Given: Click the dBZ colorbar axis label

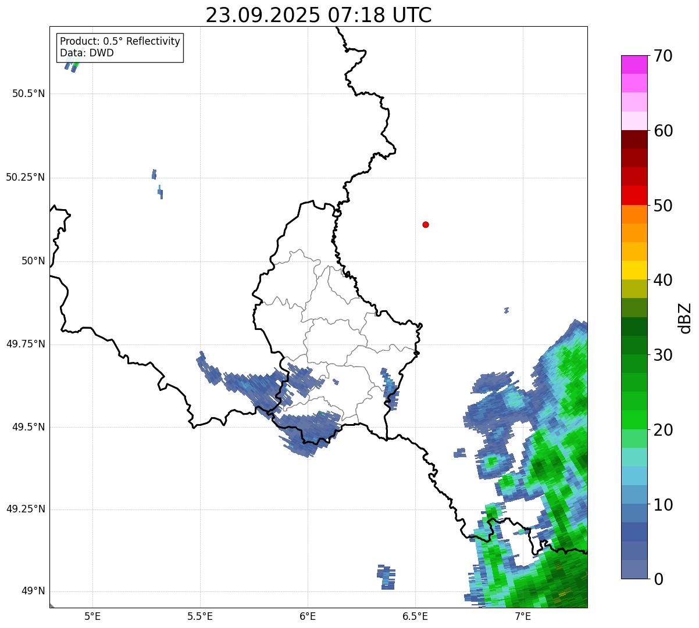Looking at the screenshot, I should pos(684,317).
